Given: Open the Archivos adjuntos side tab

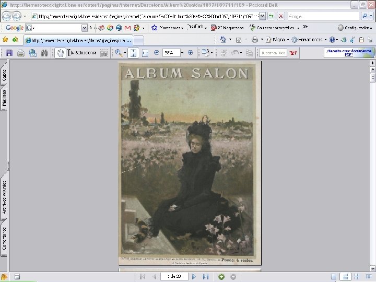Looking at the screenshot, I should pos(4,197).
